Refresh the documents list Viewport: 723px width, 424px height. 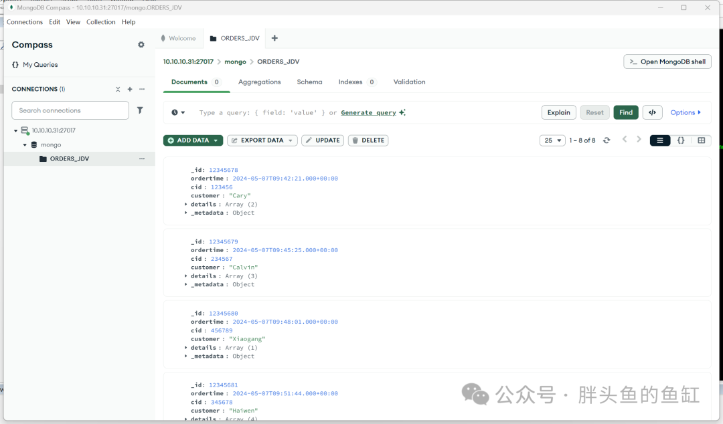(x=607, y=140)
